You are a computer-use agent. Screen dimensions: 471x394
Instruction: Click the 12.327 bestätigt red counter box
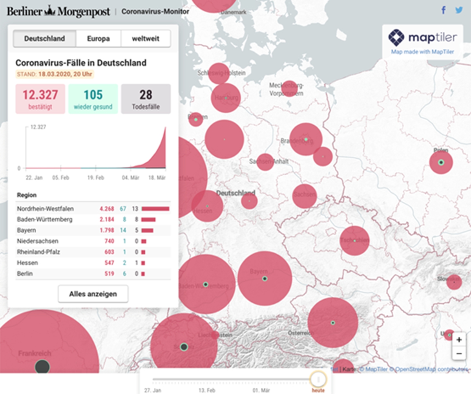(x=40, y=99)
